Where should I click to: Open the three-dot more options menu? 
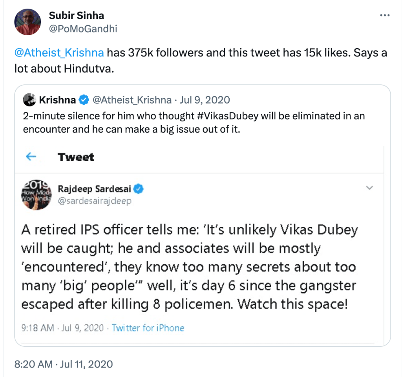[x=385, y=15]
